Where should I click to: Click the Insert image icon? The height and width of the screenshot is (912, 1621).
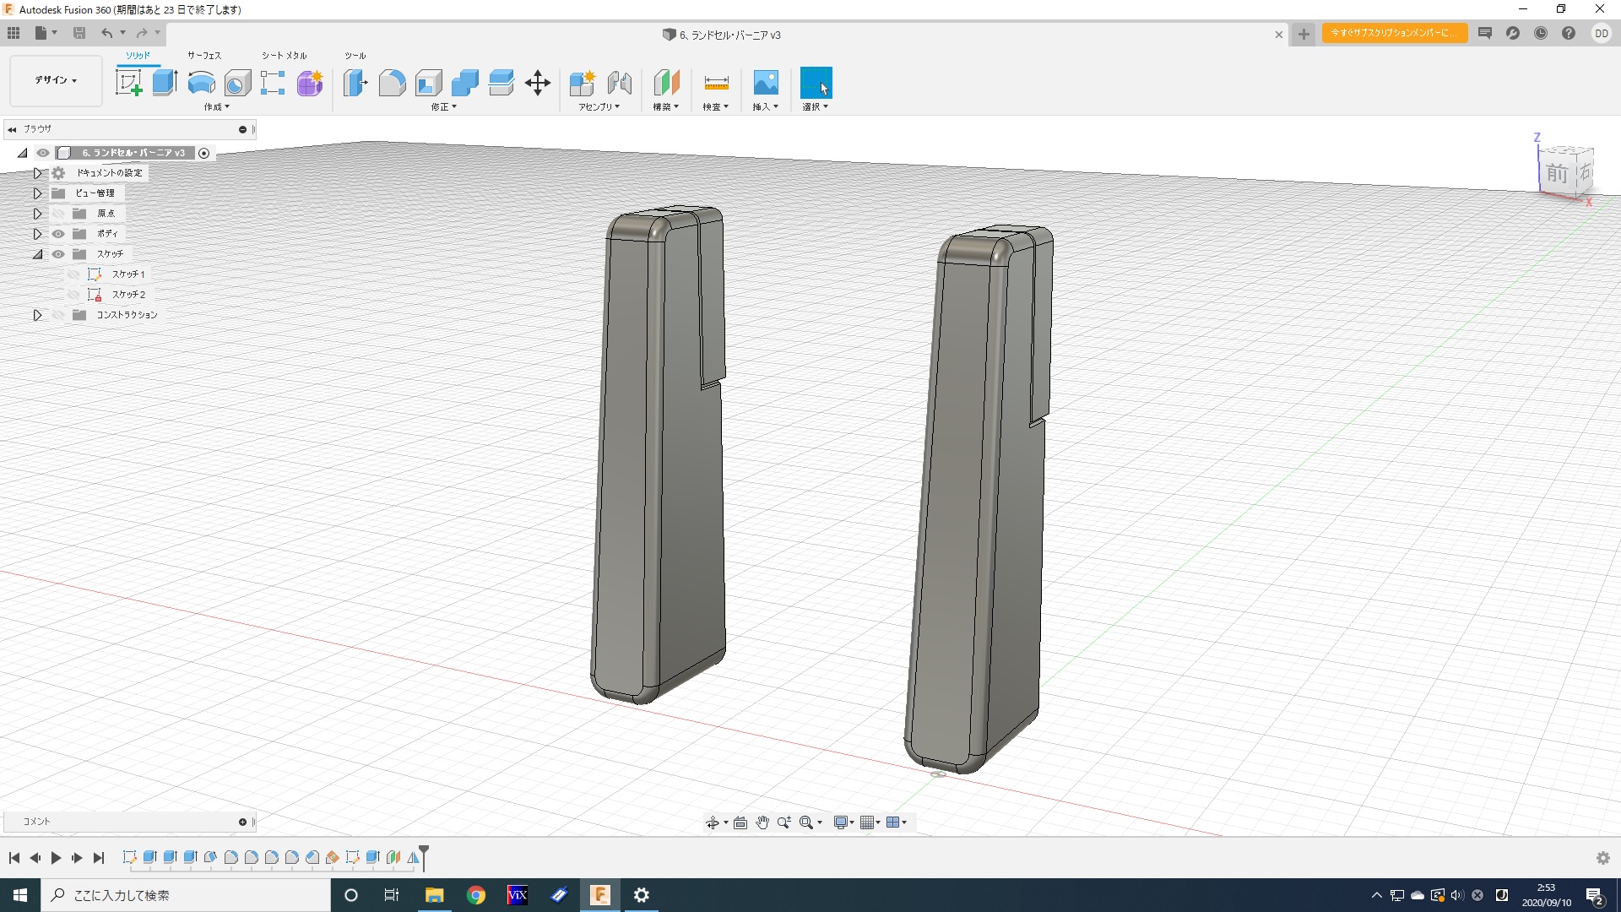[766, 83]
